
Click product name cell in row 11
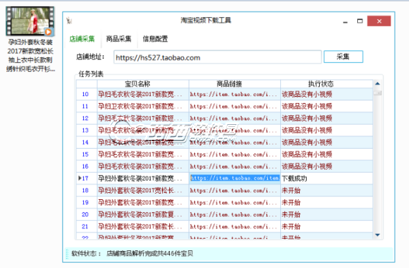[143, 106]
